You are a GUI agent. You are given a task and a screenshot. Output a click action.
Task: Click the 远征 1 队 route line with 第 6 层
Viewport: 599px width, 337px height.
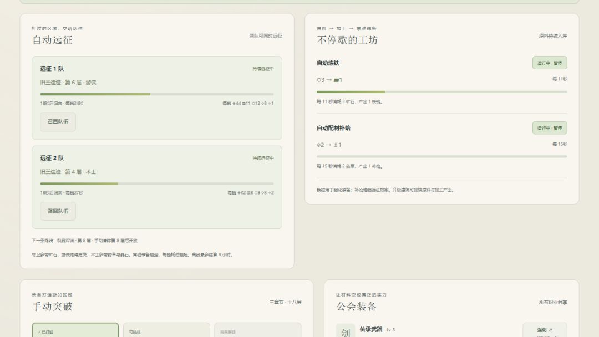[x=68, y=83]
